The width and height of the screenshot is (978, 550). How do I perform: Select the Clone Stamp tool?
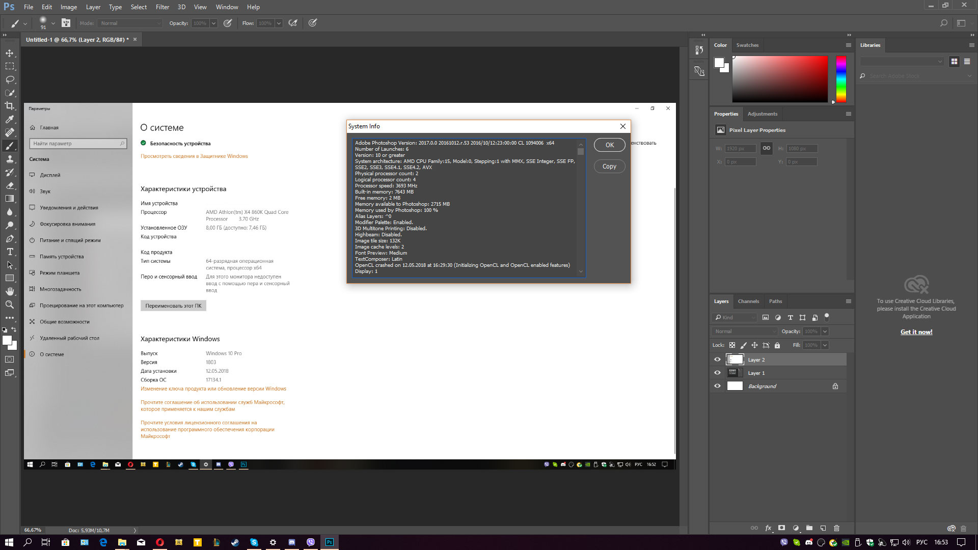tap(10, 159)
